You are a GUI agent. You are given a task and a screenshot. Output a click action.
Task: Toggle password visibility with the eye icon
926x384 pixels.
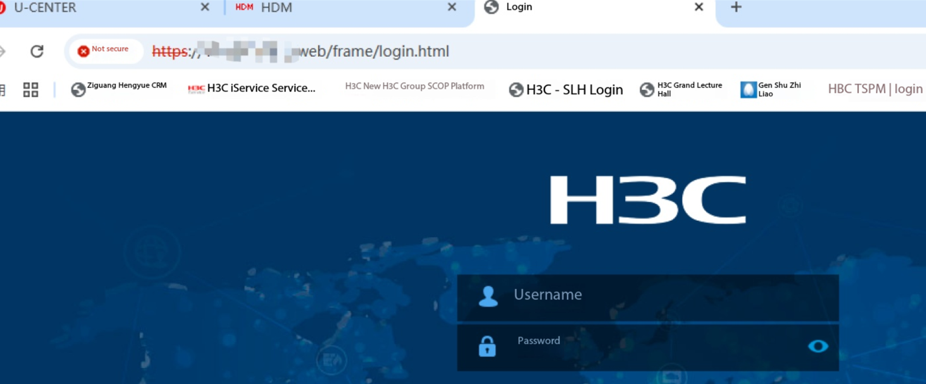[818, 346]
